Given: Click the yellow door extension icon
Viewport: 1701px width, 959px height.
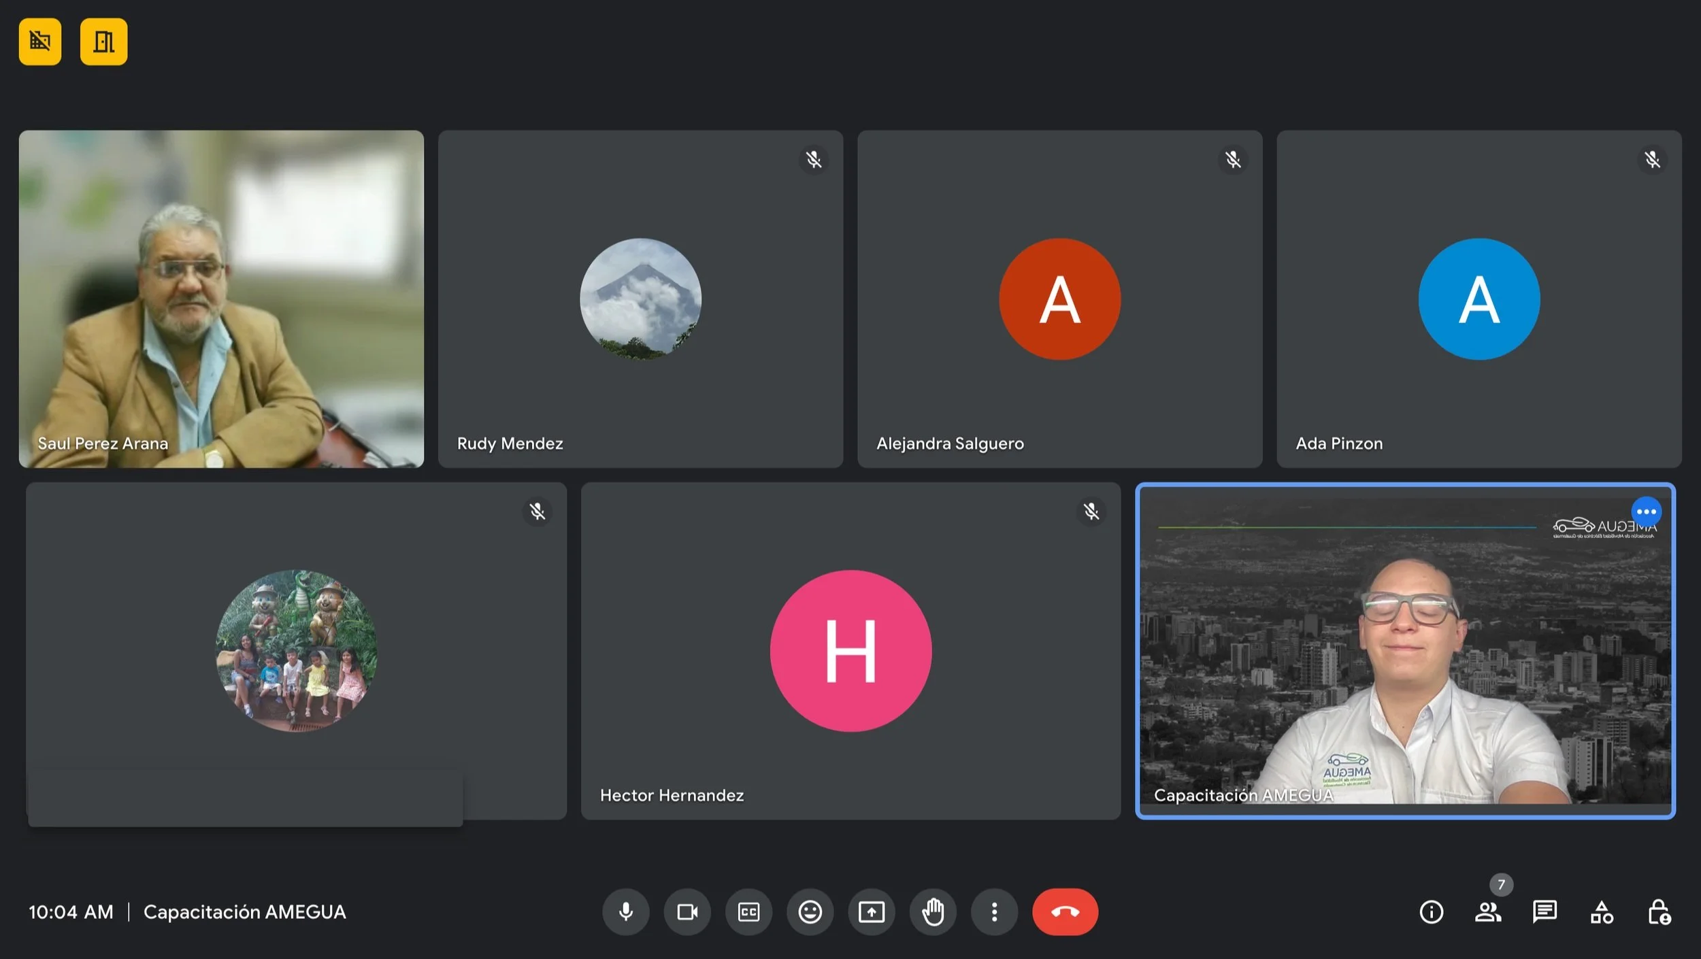Looking at the screenshot, I should point(103,42).
